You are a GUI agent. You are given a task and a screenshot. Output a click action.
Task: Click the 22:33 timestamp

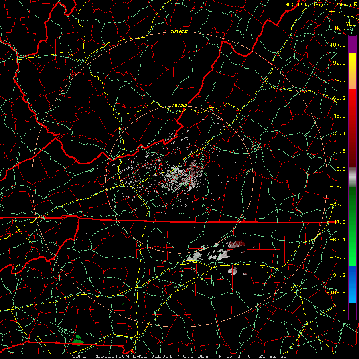coord(278,356)
